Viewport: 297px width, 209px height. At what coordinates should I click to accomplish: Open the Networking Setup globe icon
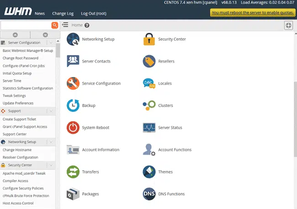pyautogui.click(x=73, y=39)
